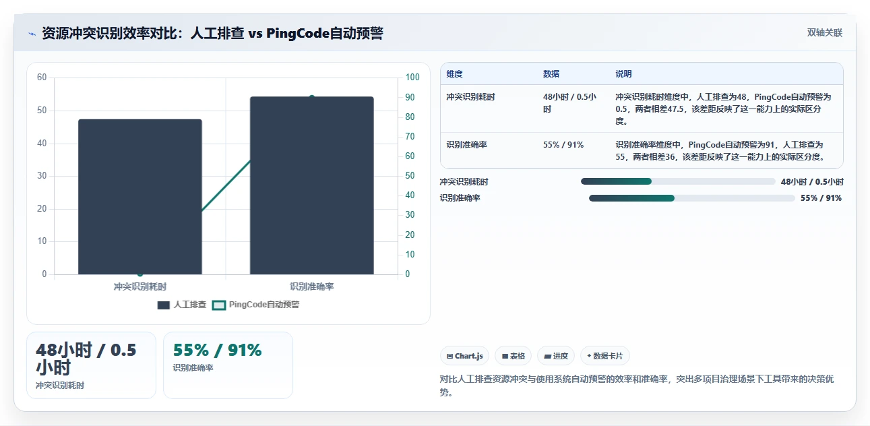This screenshot has width=870, height=426.
Task: Click the 100 tick on right axis
Action: pos(412,78)
